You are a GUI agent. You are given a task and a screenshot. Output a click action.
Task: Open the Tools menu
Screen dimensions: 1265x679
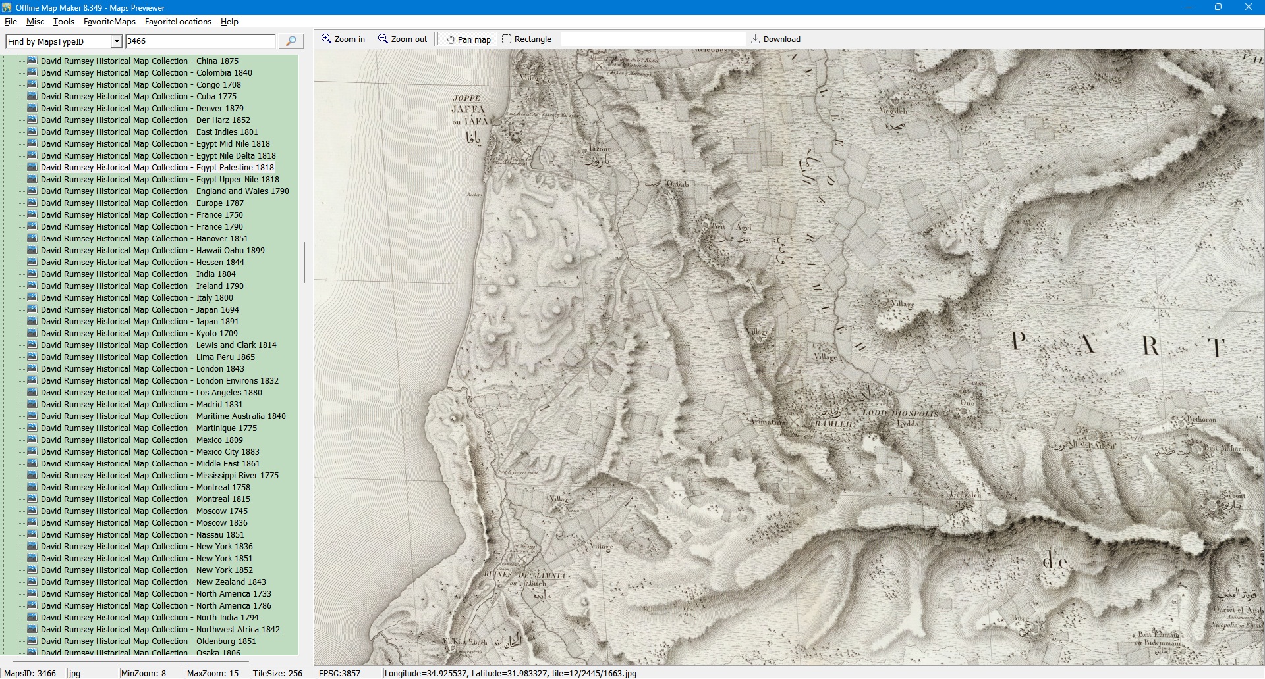[x=63, y=22]
